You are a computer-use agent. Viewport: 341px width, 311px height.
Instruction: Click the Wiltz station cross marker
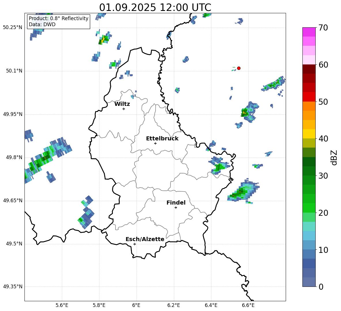pos(124,109)
